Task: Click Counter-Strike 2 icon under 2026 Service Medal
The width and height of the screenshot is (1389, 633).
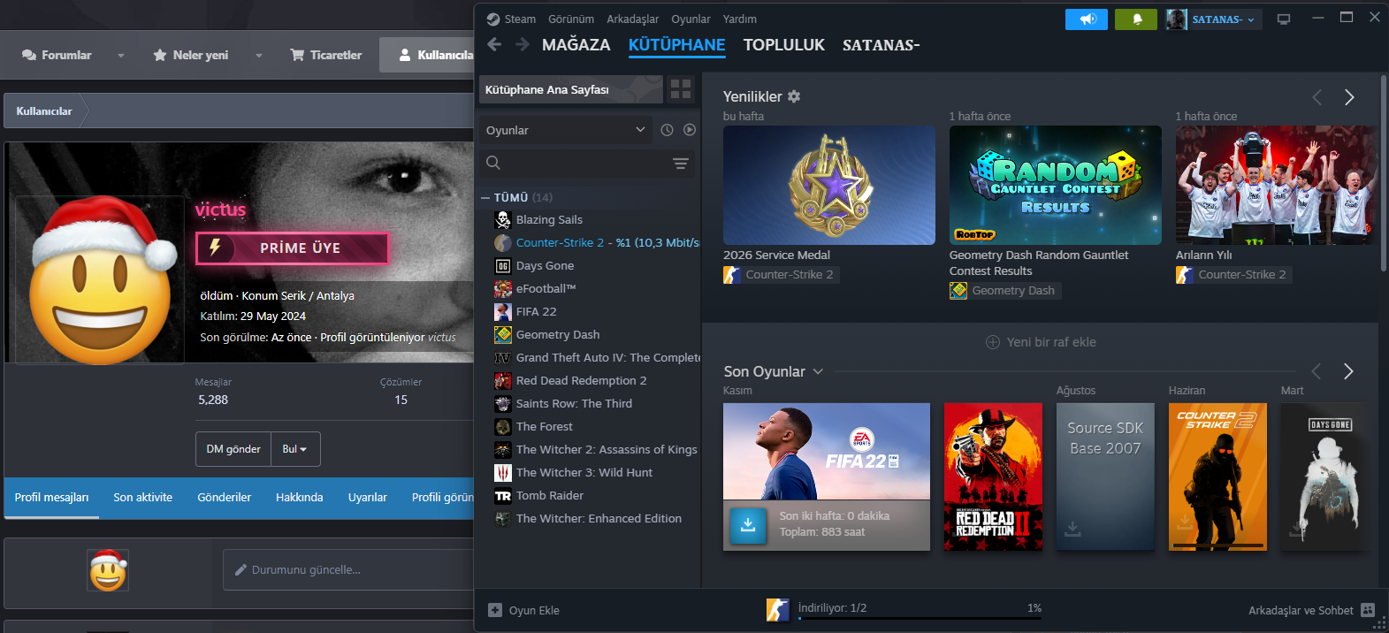Action: 732,274
